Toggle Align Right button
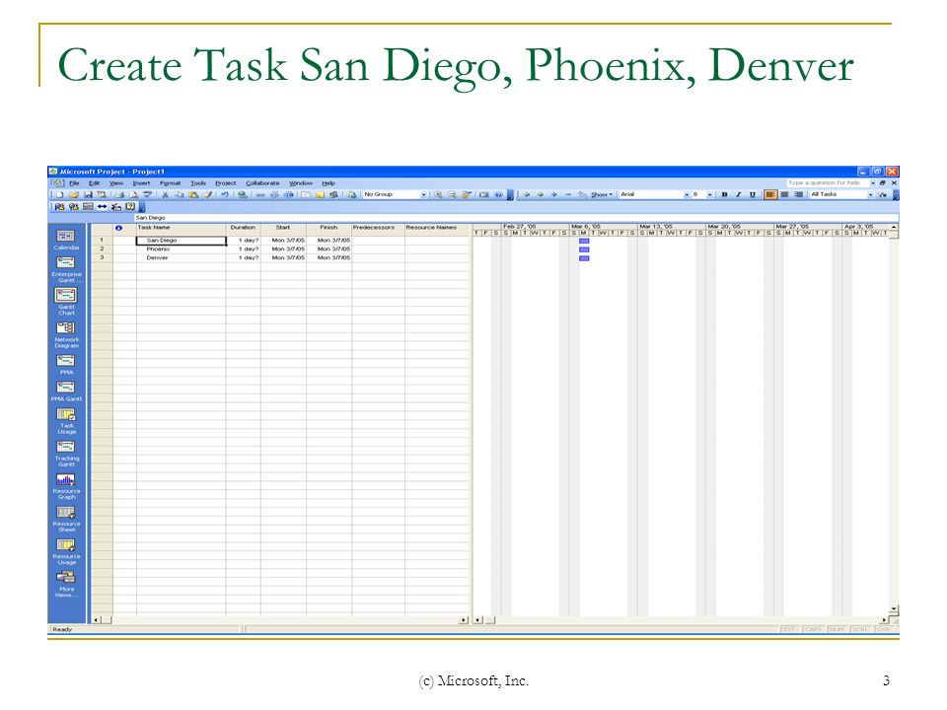Viewport: 947px width, 710px height. tap(798, 194)
